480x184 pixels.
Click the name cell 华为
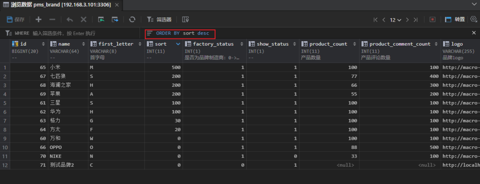69,112
